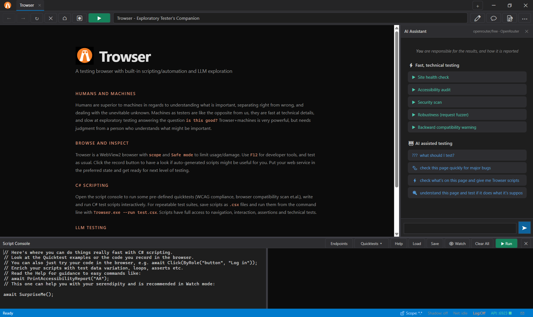Click the script editor text area
The width and height of the screenshot is (533, 317).
click(133, 278)
